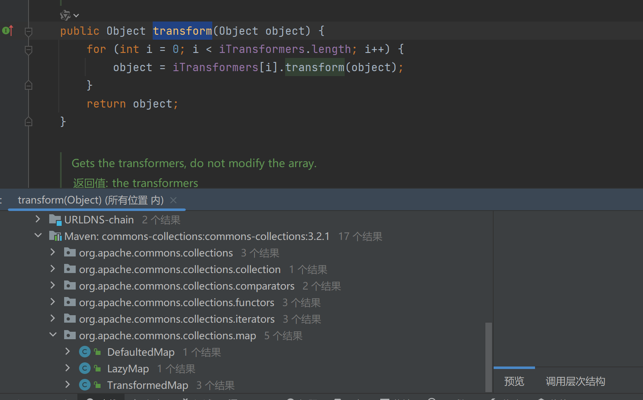
Task: Click the package icon of org.apache.commons.collections
Action: click(x=70, y=252)
